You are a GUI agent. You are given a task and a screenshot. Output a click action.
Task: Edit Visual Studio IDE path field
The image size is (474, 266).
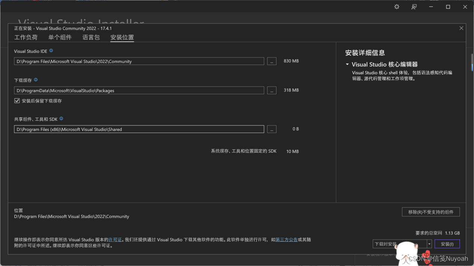(139, 61)
